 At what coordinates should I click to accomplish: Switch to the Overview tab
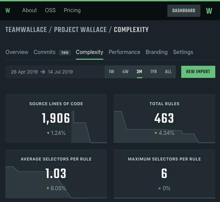click(x=17, y=52)
